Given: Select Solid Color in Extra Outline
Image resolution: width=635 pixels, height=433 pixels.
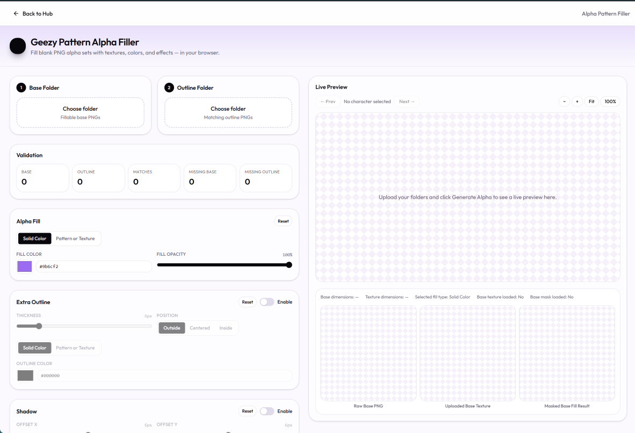Looking at the screenshot, I should tap(34, 348).
